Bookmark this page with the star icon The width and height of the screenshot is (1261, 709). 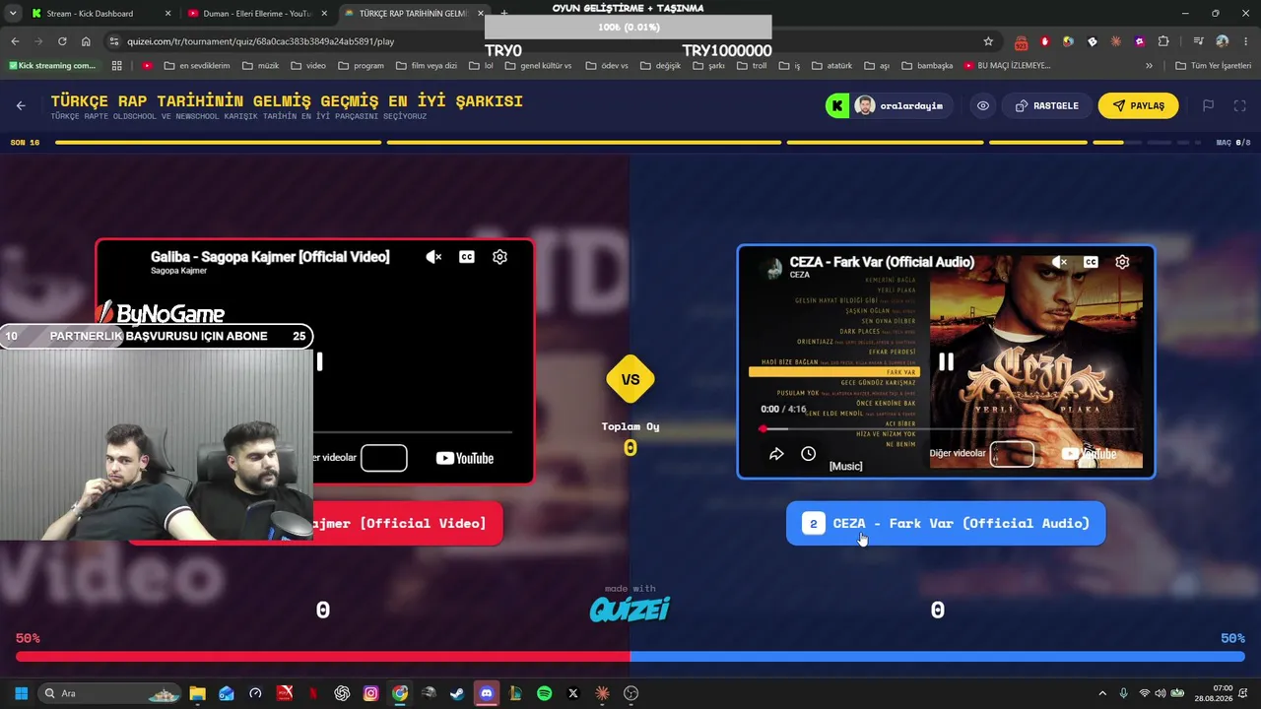(x=988, y=41)
